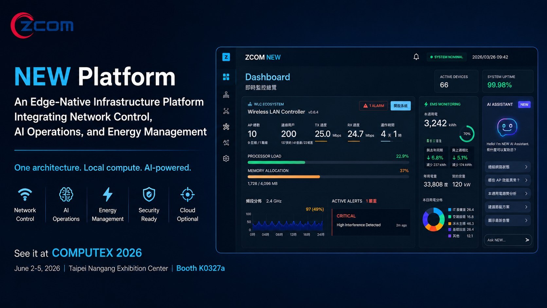Click the Cloud Optional target icon
The image size is (547, 308).
[x=187, y=194]
